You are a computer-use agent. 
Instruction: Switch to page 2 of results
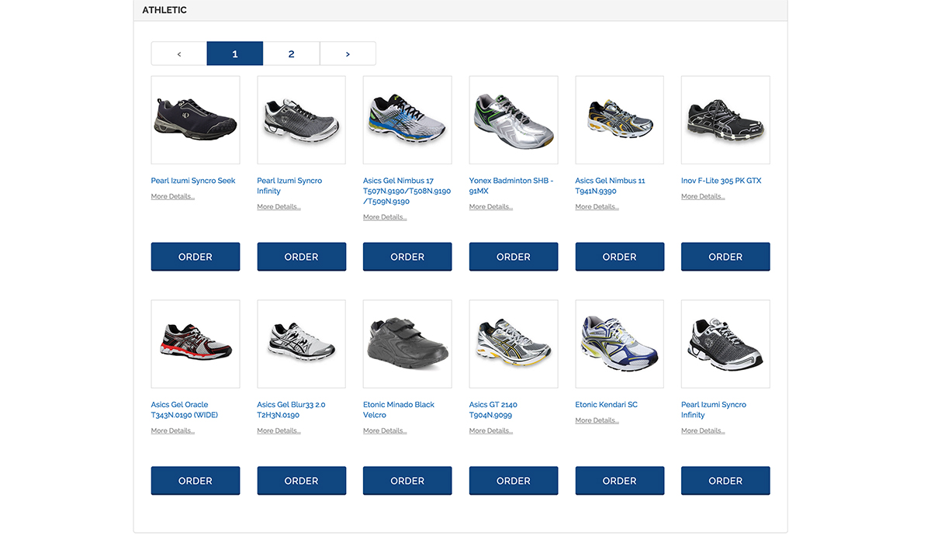(291, 53)
